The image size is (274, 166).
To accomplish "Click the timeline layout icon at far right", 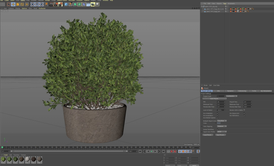I will [x=198, y=151].
